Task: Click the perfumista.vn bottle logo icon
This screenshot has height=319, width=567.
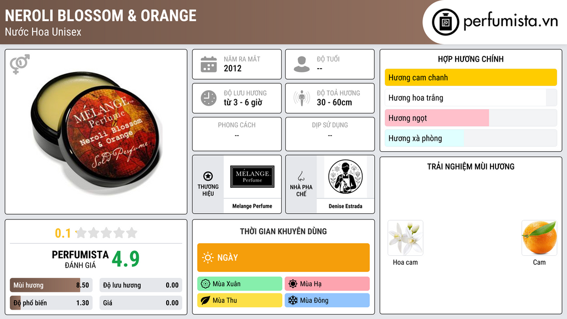Action: (446, 22)
